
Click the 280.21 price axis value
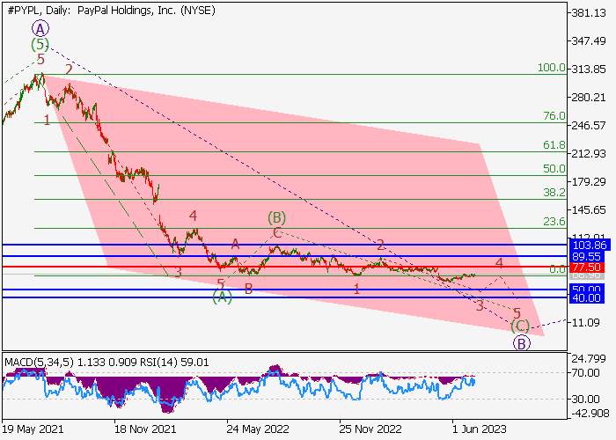click(x=590, y=97)
